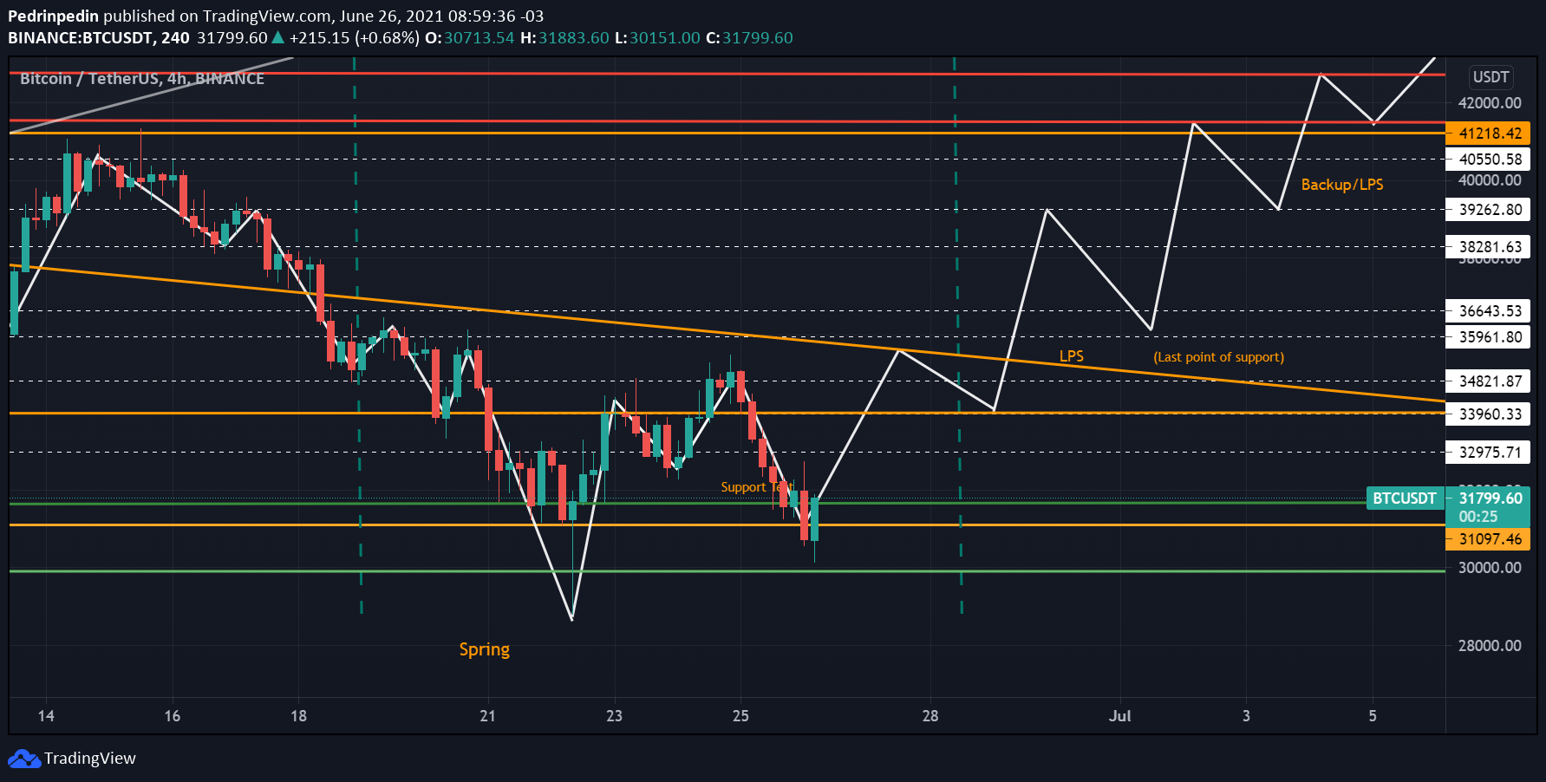Click the LPS annotation label

(x=1072, y=356)
